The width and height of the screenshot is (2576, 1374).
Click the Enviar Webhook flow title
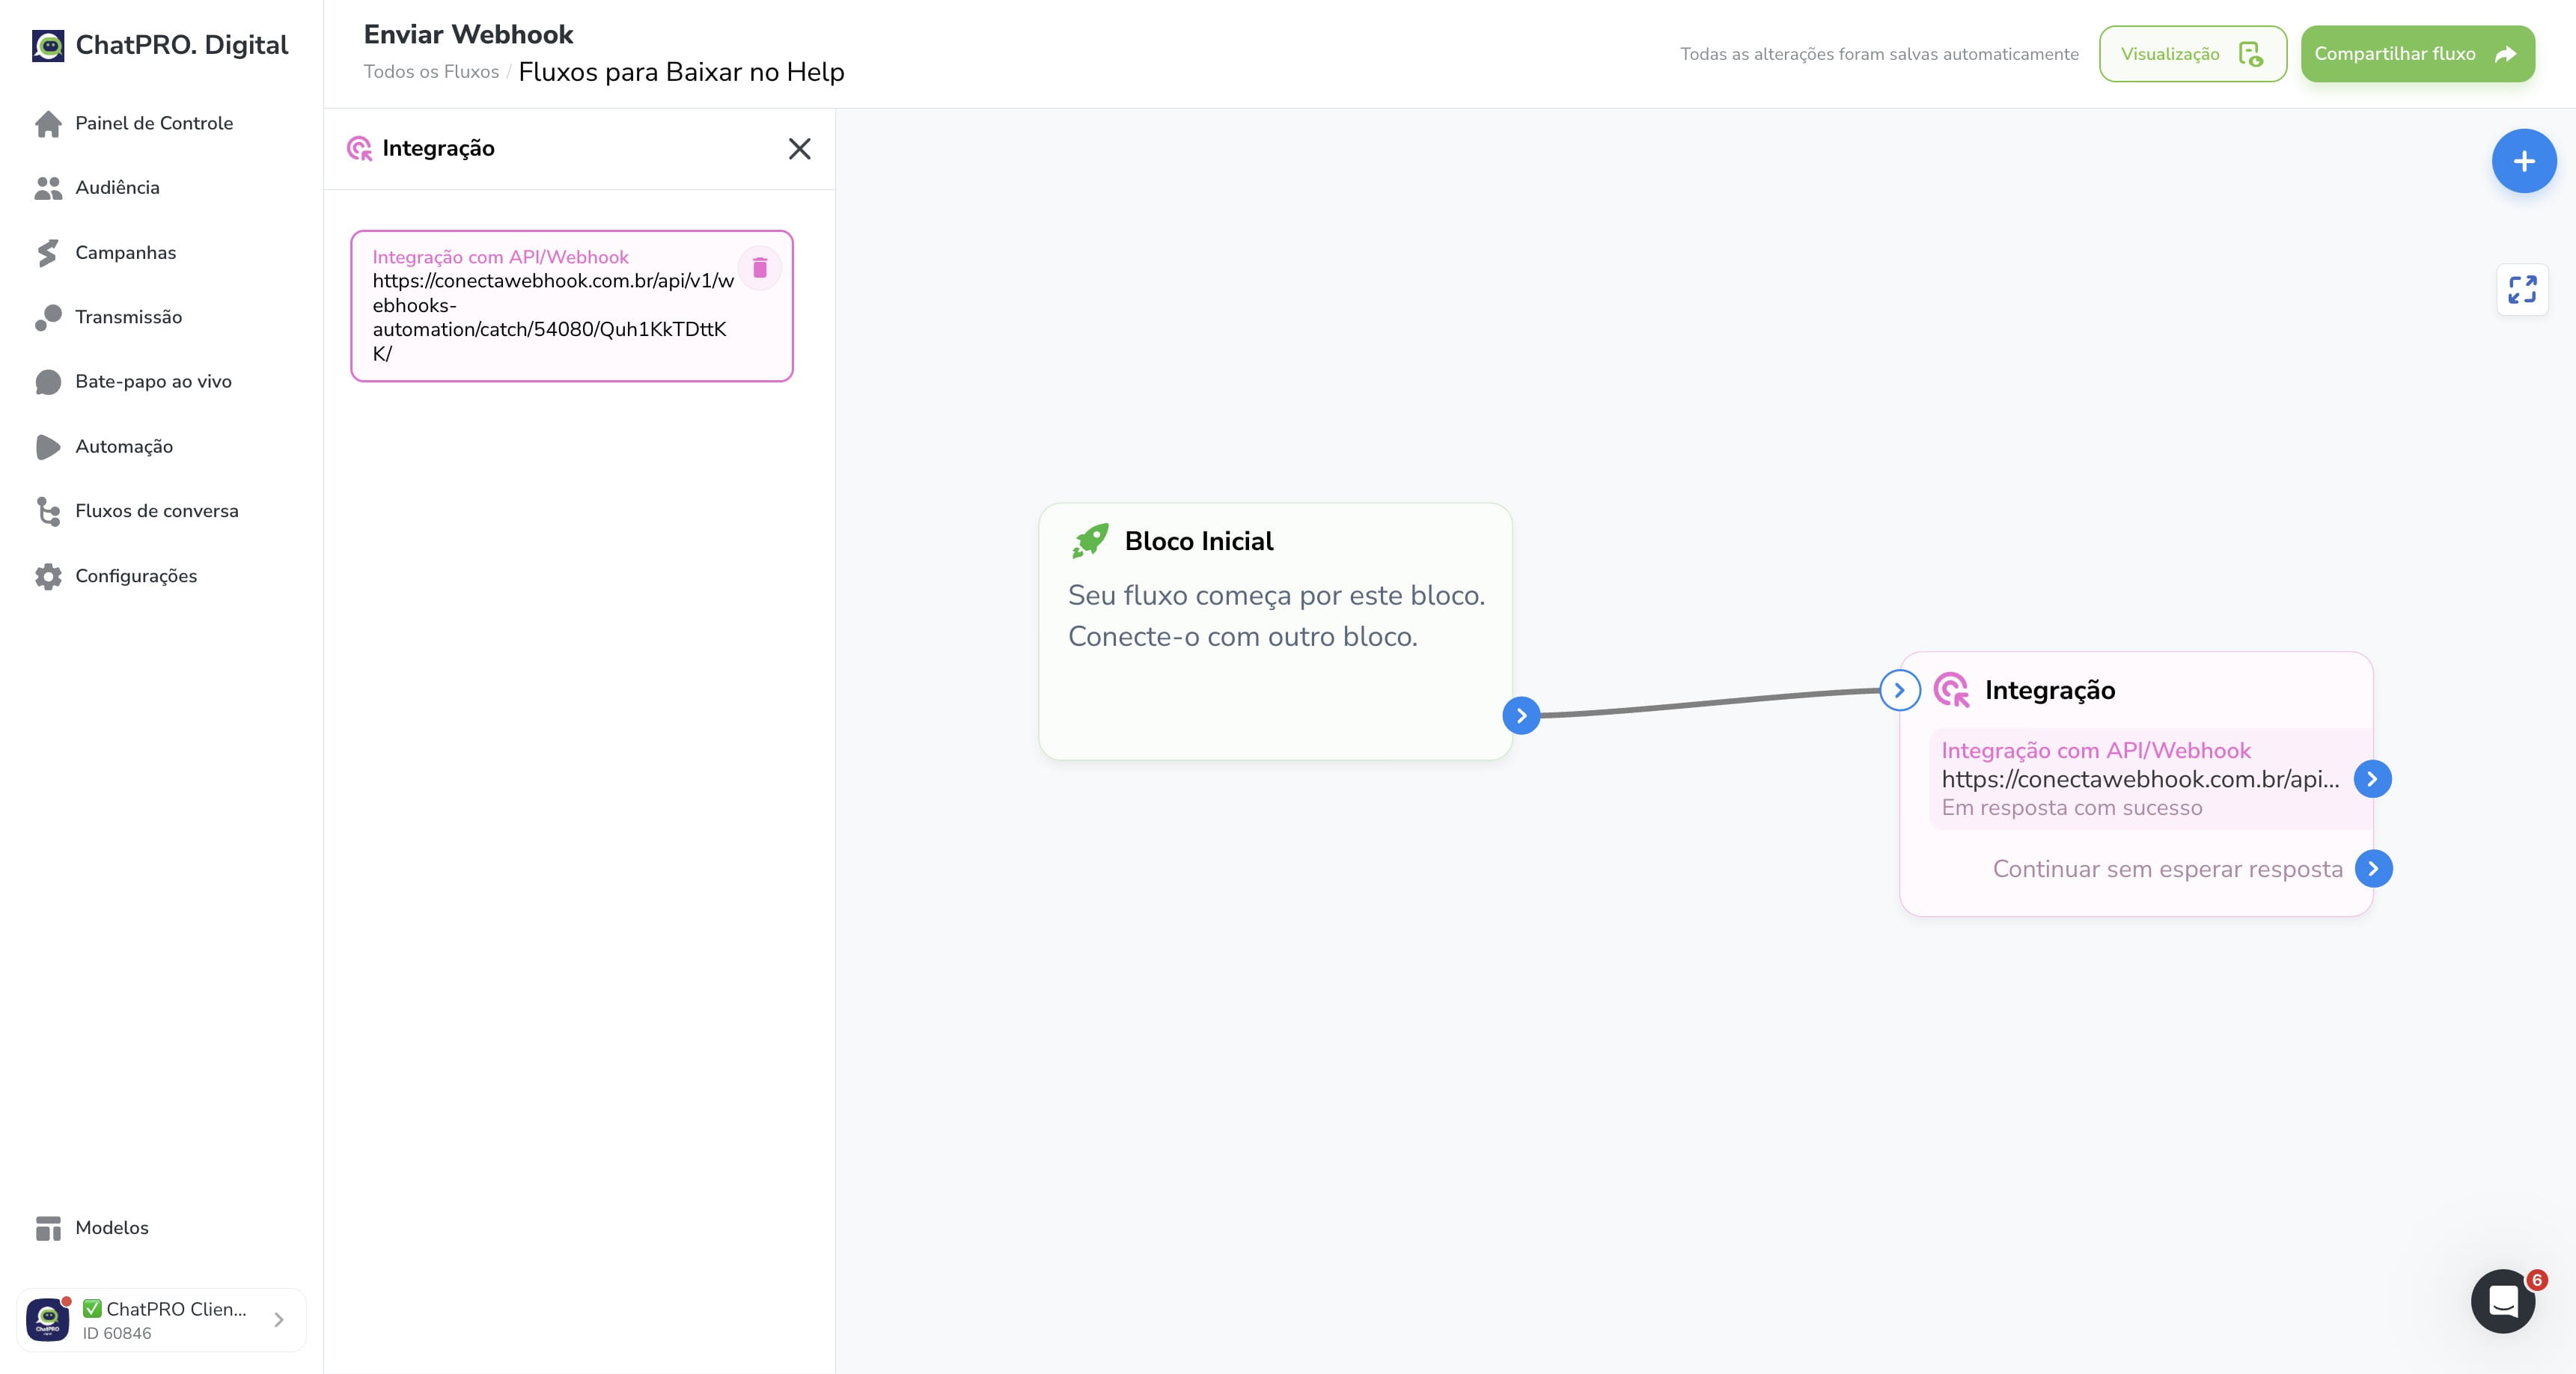(468, 34)
